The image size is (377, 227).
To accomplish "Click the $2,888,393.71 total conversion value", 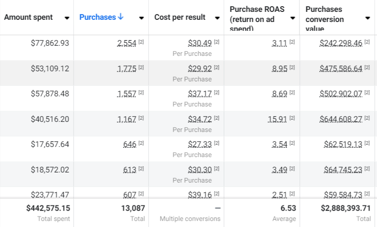I will point(346,208).
